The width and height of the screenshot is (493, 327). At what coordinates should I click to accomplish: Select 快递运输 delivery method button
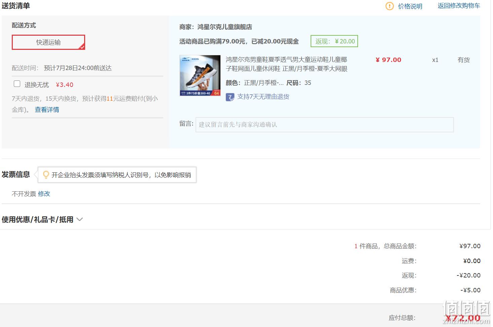[48, 42]
